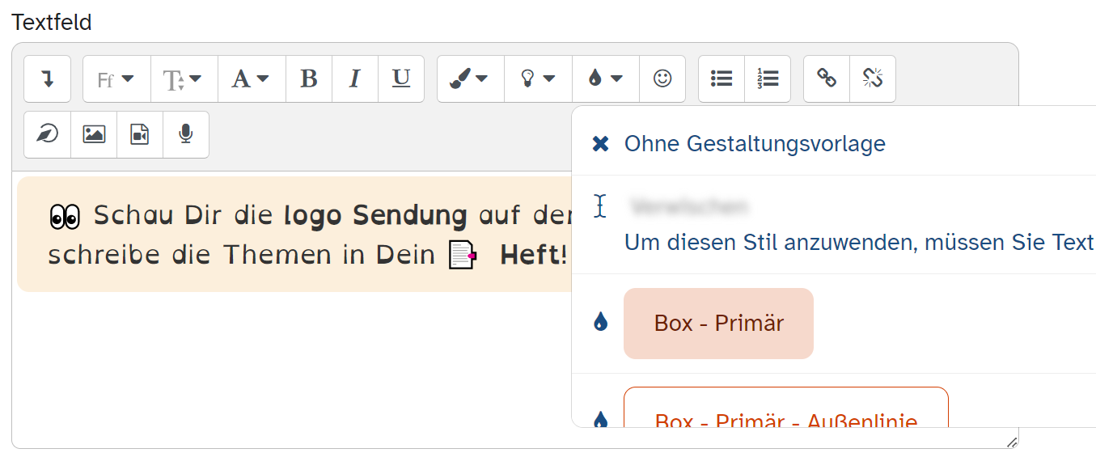Insert an unordered bullet list
1096x453 pixels.
721,79
